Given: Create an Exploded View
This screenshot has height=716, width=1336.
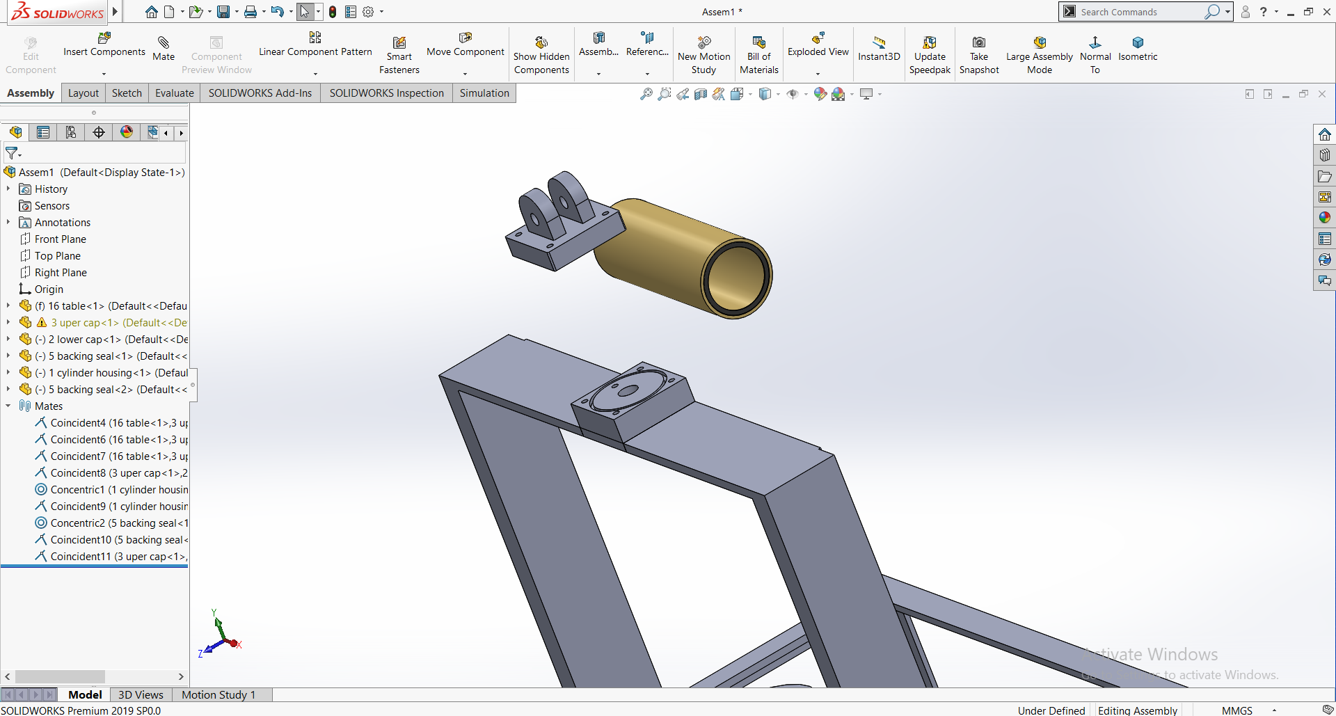Looking at the screenshot, I should point(818,45).
